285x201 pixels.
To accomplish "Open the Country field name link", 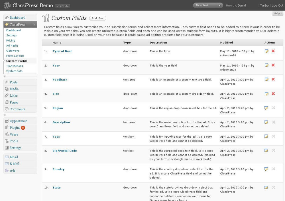I will click(x=58, y=169).
